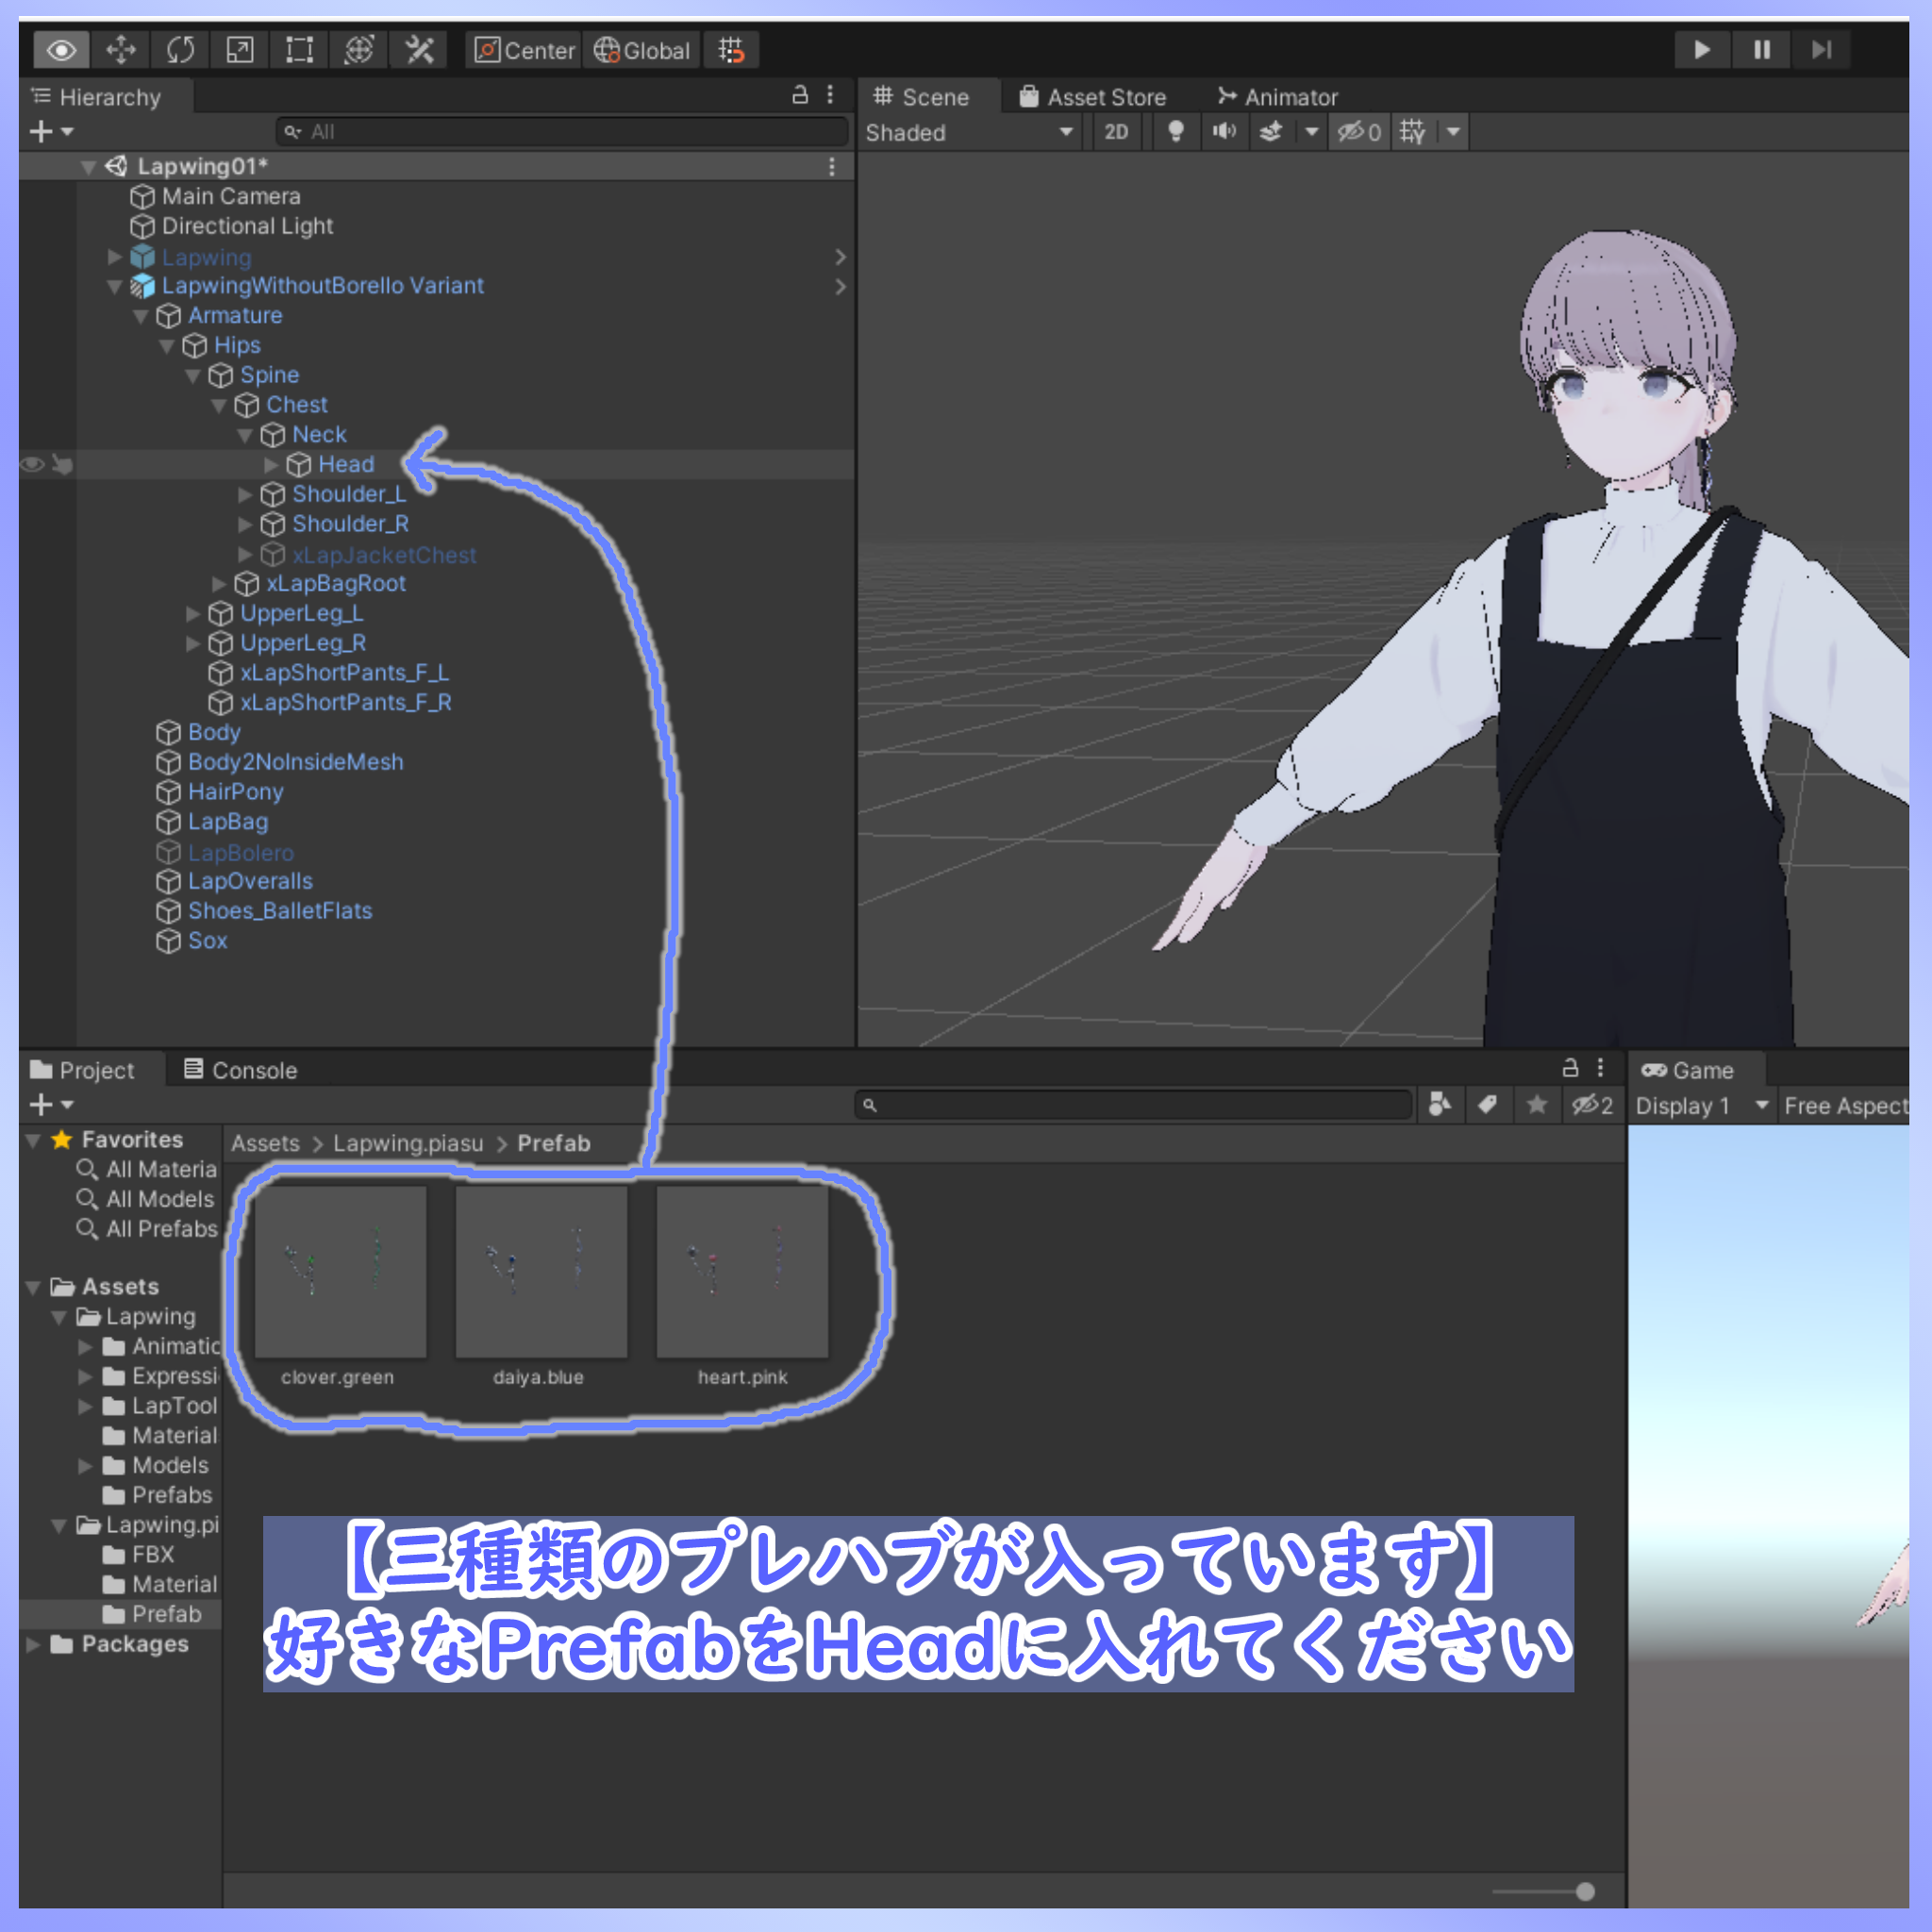Select the Rect Transform tool
Image resolution: width=1932 pixels, height=1932 pixels.
pyautogui.click(x=299, y=49)
